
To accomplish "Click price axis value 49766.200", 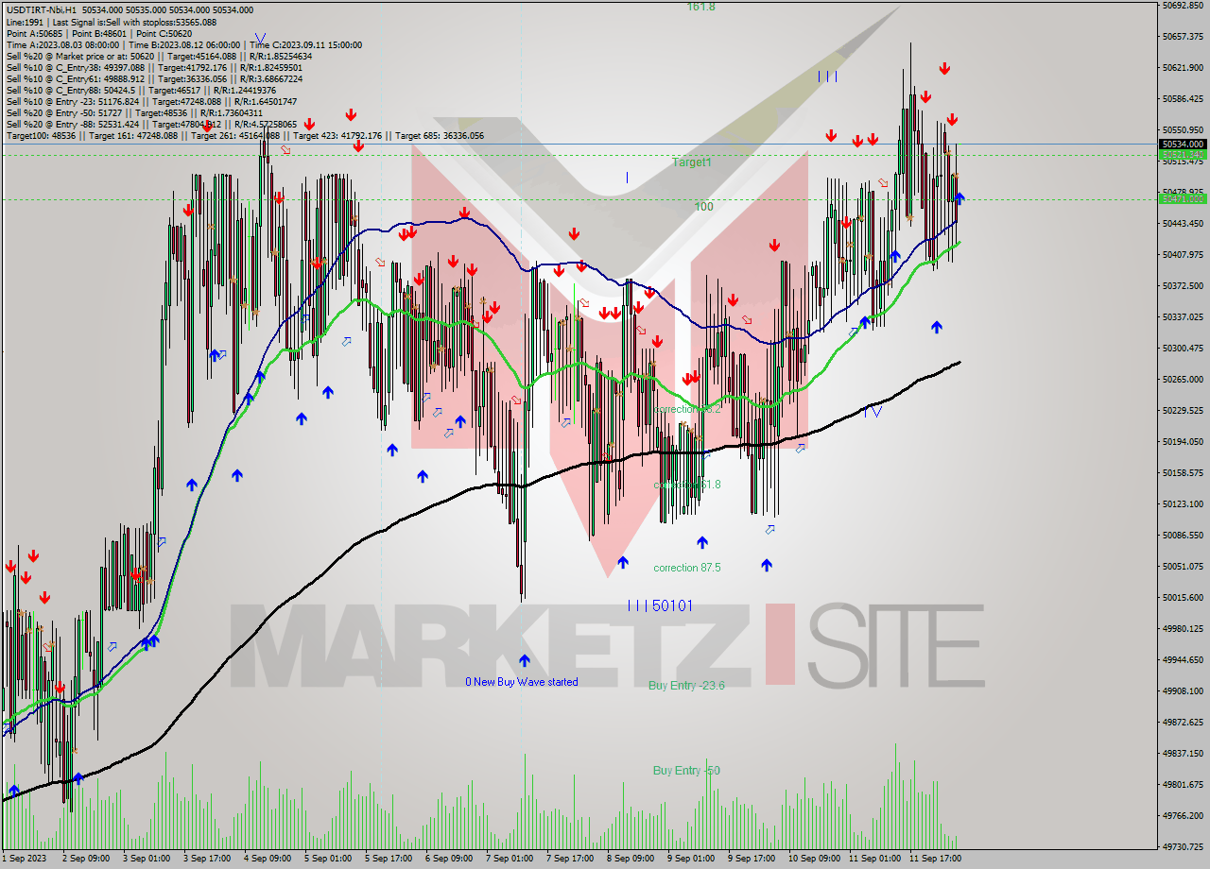I will tap(1184, 815).
